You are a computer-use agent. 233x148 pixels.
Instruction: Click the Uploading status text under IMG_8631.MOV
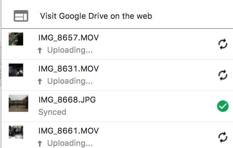point(70,81)
